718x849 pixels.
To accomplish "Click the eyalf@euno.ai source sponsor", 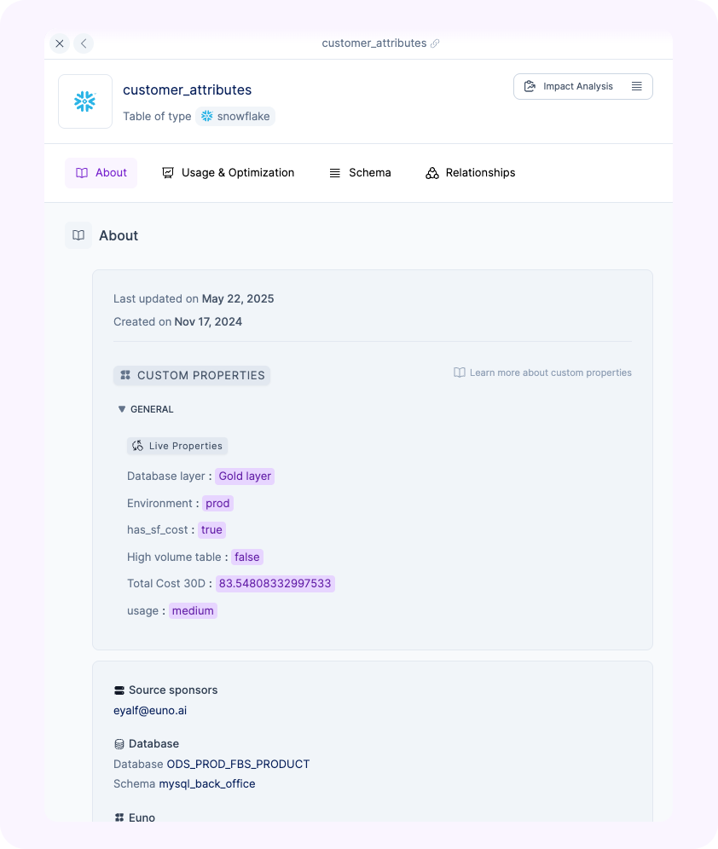I will [x=150, y=710].
